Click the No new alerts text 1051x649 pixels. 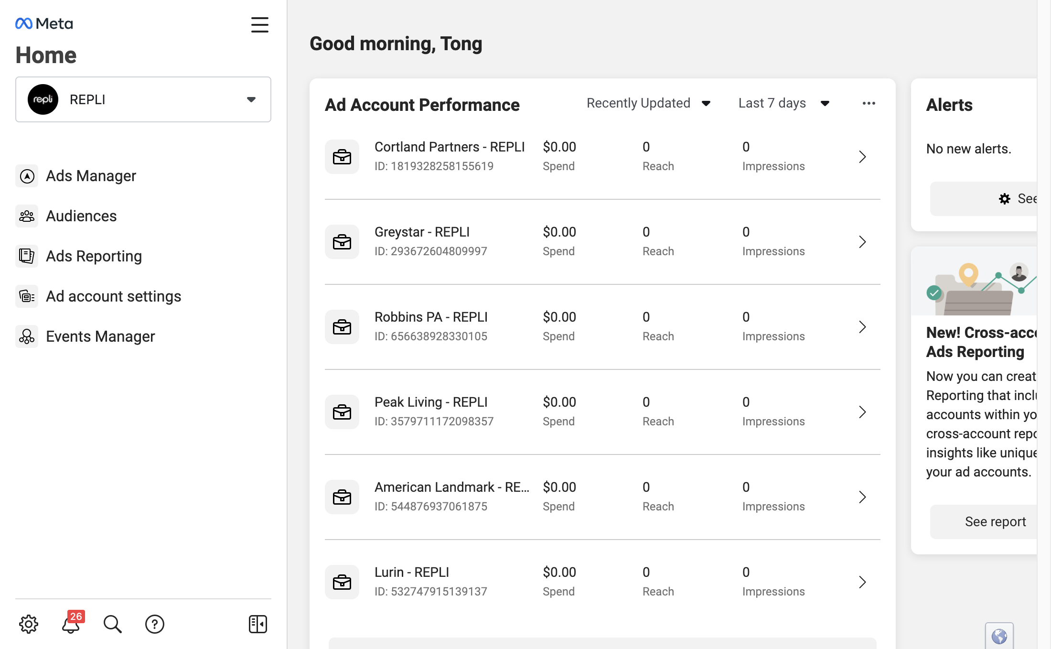(968, 149)
